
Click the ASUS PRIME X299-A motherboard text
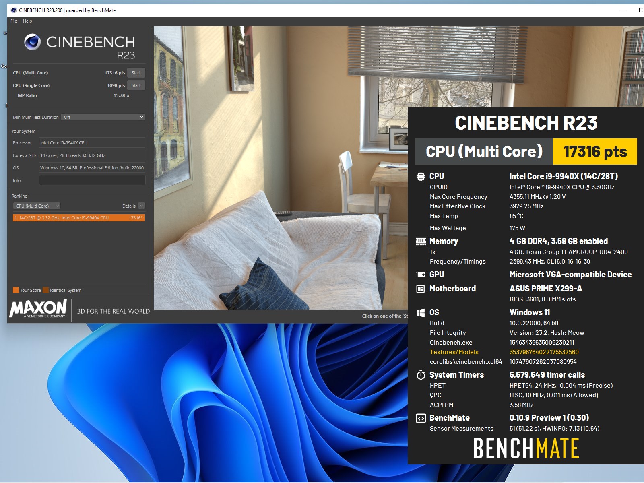tap(546, 289)
